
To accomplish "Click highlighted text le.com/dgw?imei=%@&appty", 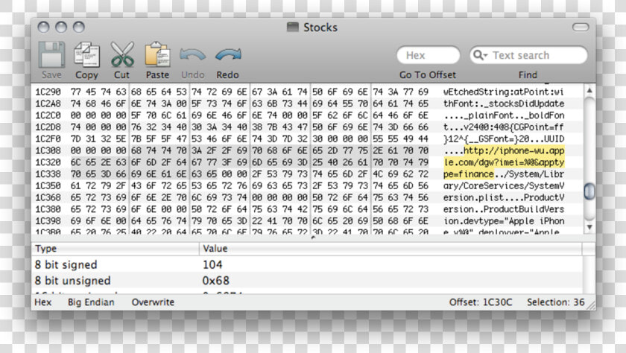I will [504, 162].
